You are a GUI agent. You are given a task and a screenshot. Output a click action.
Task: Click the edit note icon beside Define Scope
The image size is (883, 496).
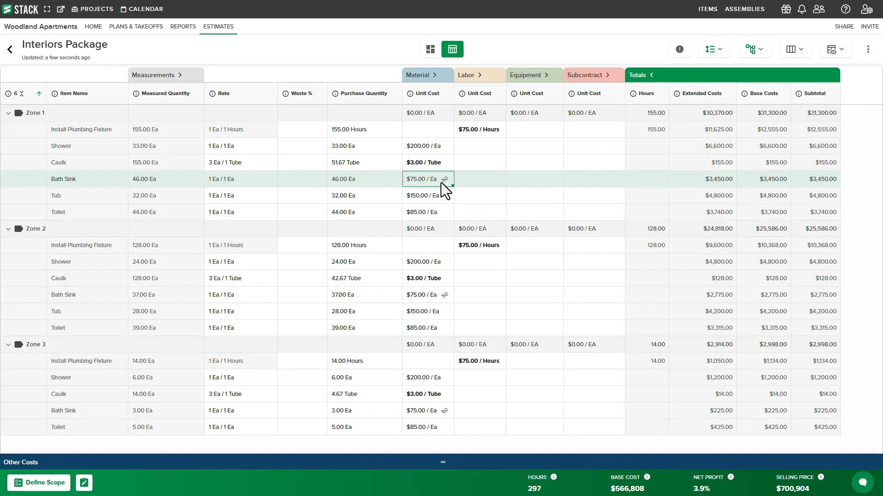pos(84,482)
